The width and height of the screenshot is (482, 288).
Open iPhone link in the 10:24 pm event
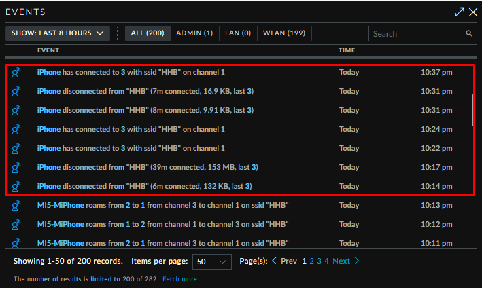click(49, 129)
